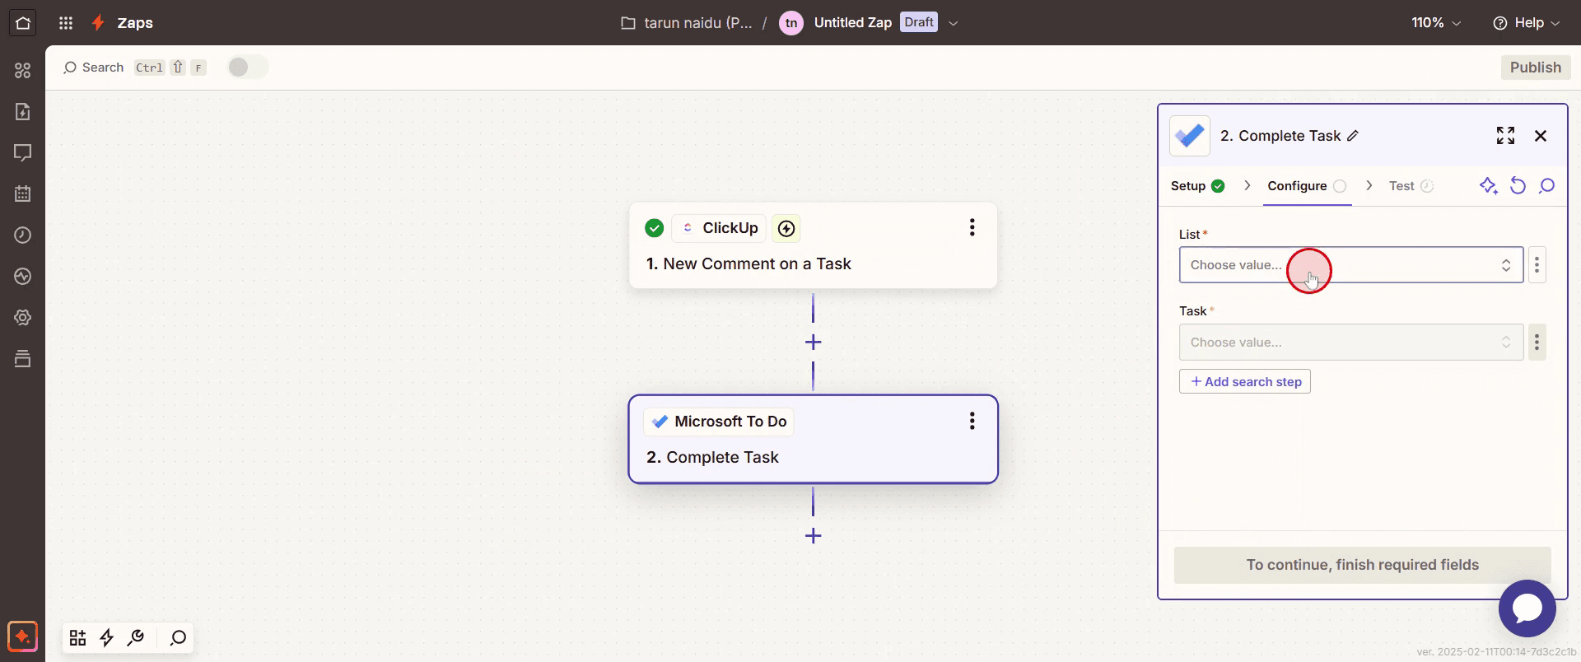
Task: Open the List dropdown field
Action: [1351, 265]
